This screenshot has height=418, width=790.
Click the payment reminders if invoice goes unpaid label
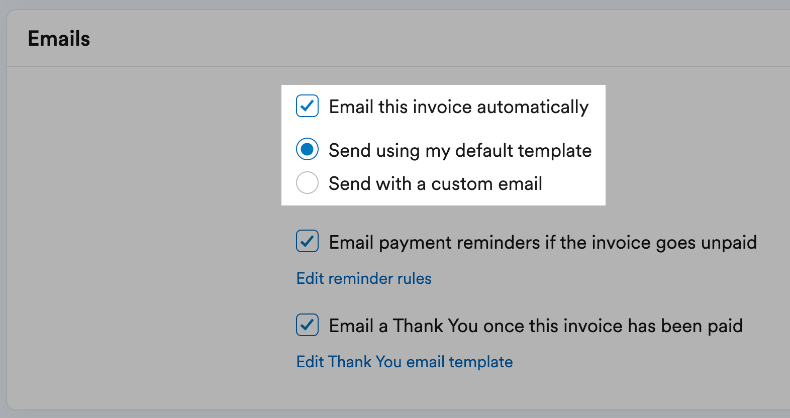543,243
